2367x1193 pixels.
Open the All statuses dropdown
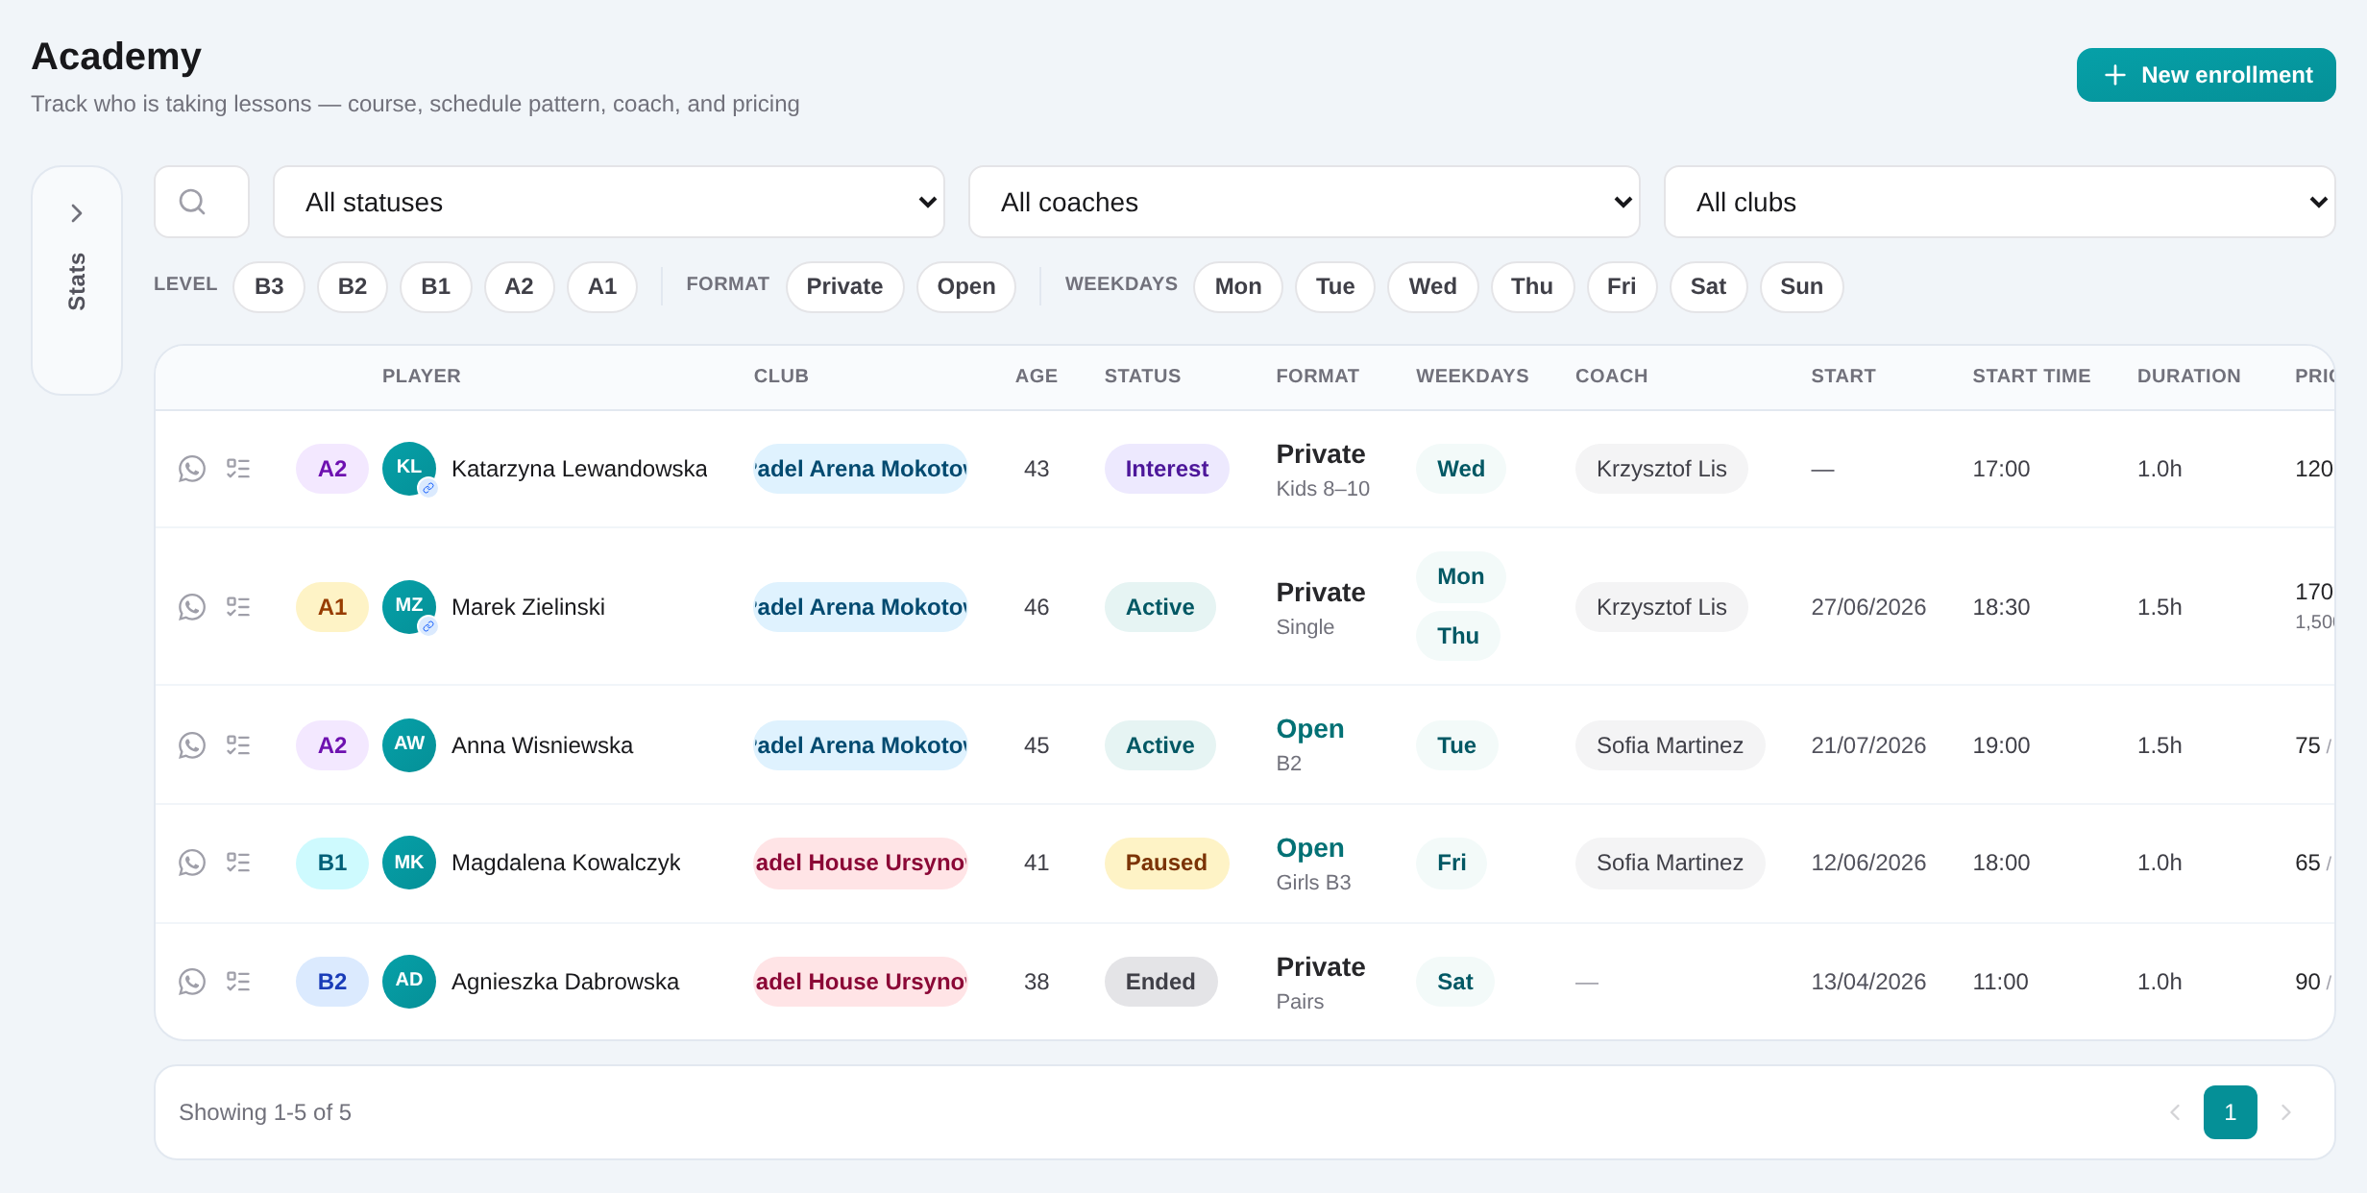[609, 202]
